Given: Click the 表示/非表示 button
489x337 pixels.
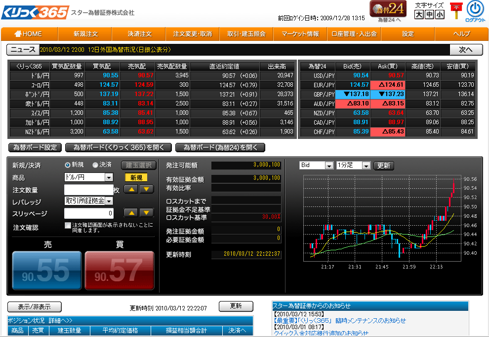Looking at the screenshot, I should (x=34, y=307).
